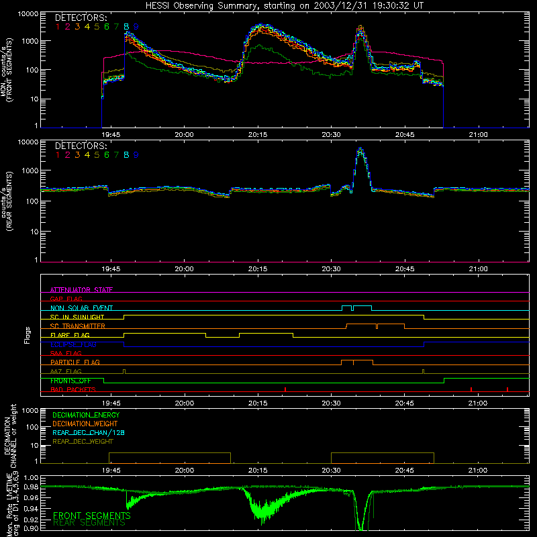Viewport: 537px width, 537px height.
Task: Click the FRONTS_OFF flag label
Action: 70,381
